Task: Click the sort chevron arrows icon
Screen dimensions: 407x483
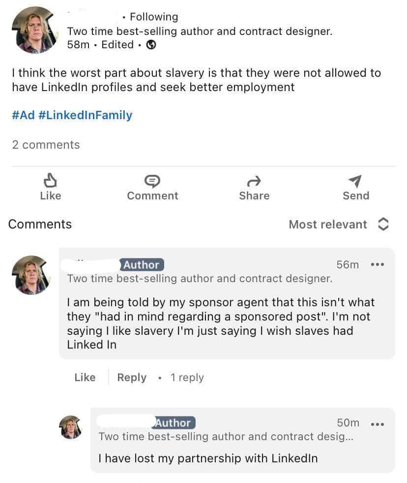Action: 383,225
